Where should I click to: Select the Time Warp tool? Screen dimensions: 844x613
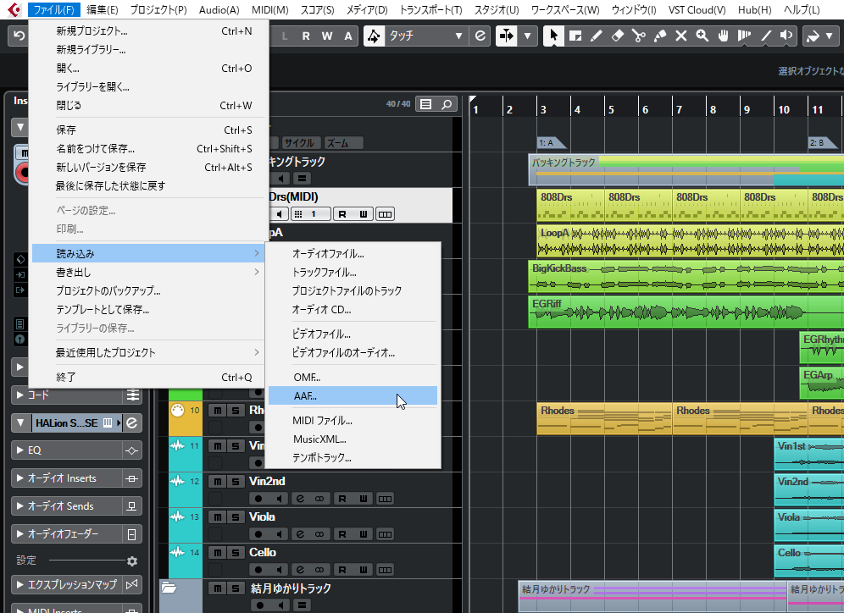tap(744, 36)
